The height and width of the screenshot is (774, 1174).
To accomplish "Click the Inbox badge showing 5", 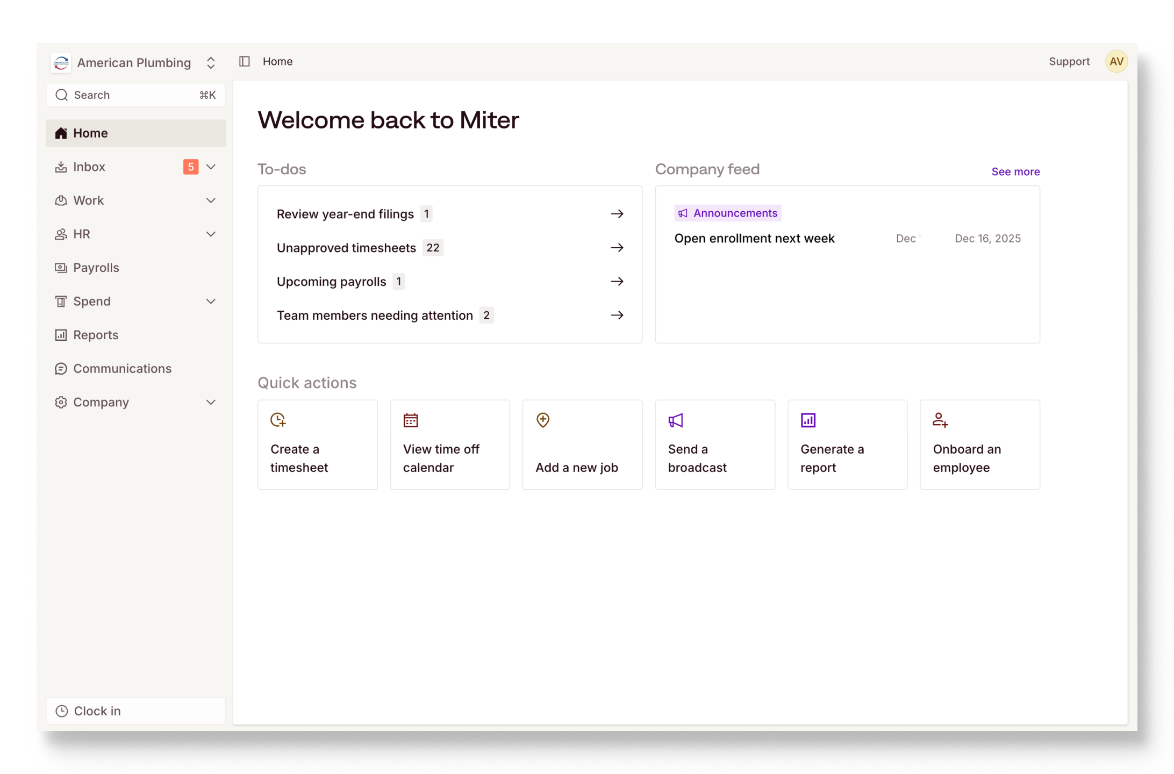I will coord(190,167).
